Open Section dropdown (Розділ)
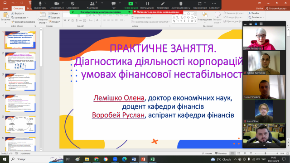 click(54, 22)
